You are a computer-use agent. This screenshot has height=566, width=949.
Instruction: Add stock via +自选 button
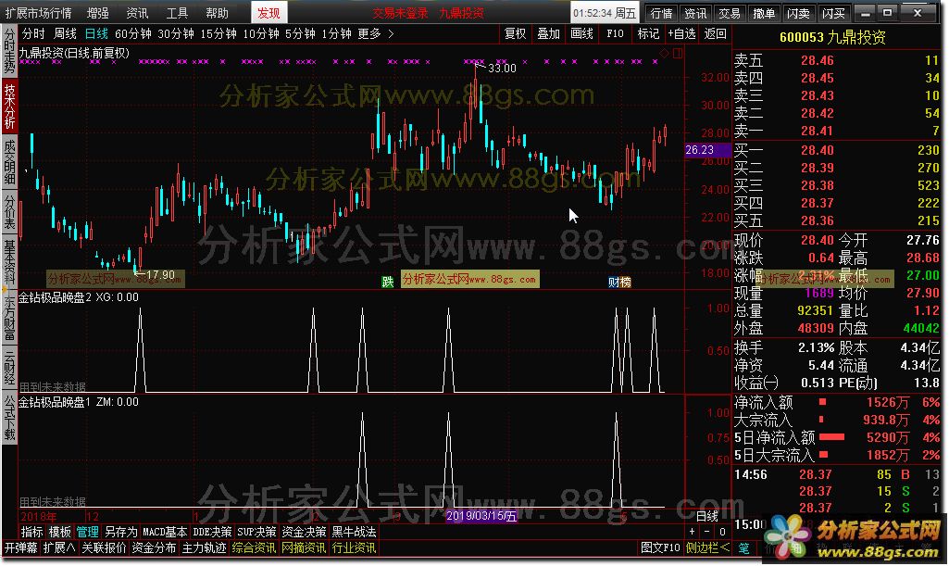[682, 34]
